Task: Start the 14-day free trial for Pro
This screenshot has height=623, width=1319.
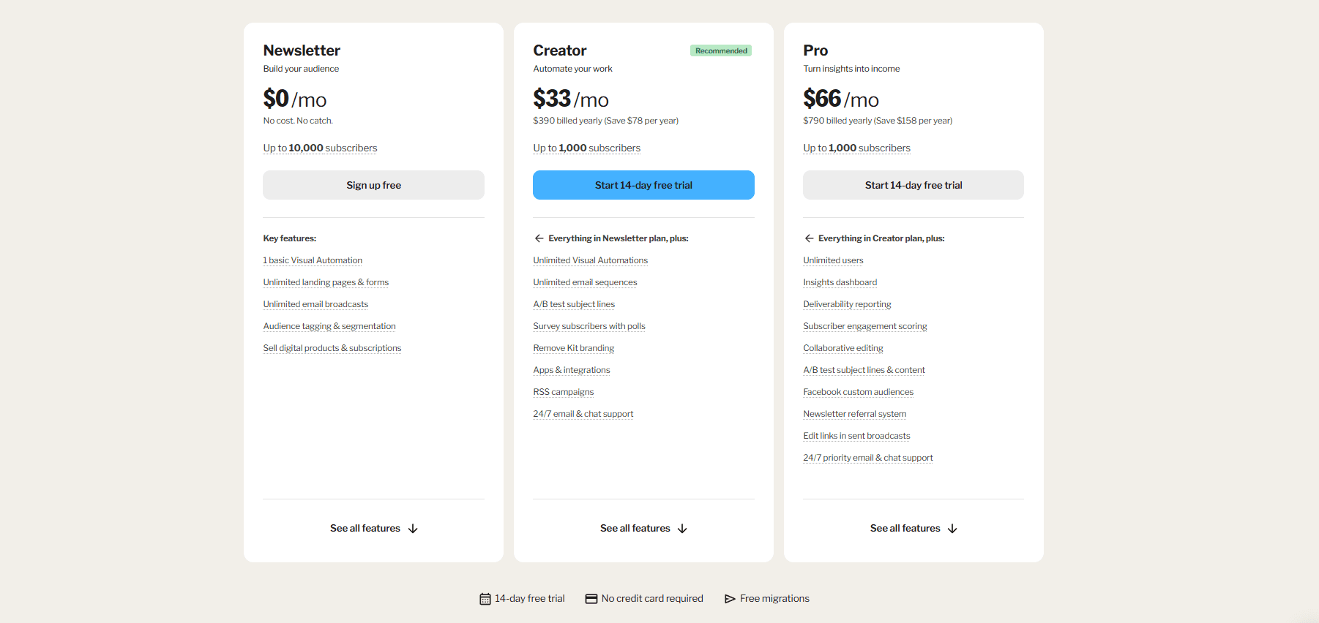Action: [x=913, y=185]
